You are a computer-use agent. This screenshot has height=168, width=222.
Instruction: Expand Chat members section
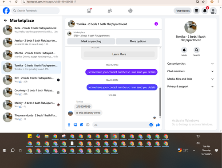(190, 71)
